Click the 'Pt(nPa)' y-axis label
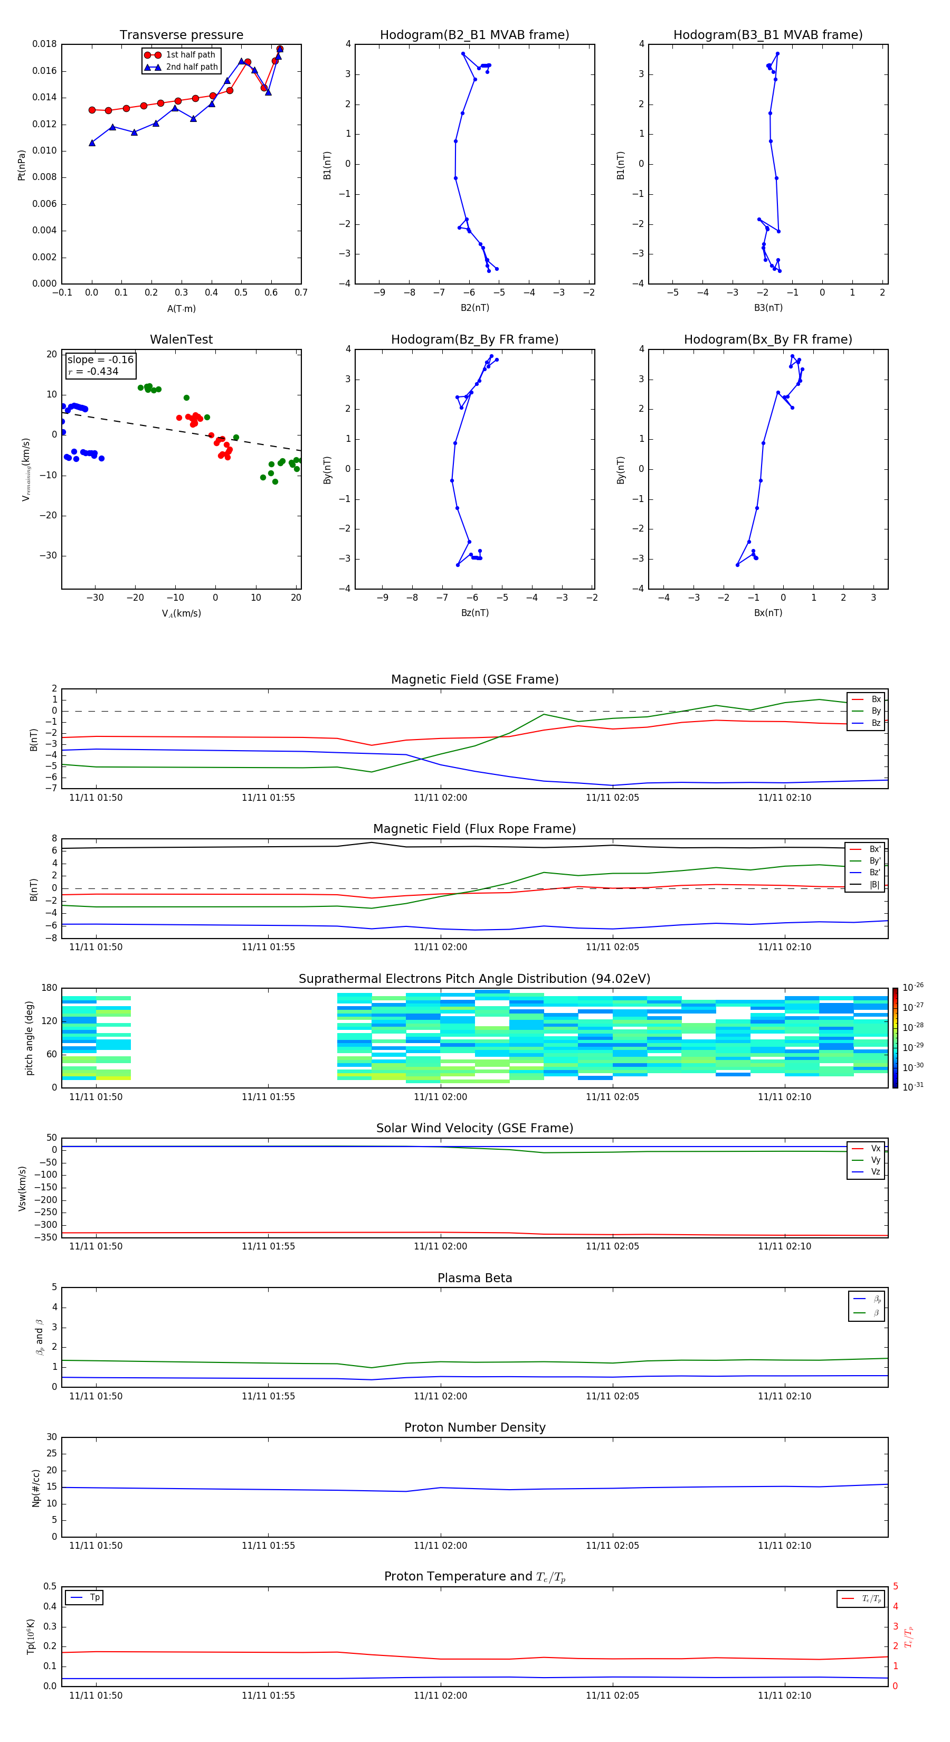Viewport: 950px width, 1742px height. (21, 164)
